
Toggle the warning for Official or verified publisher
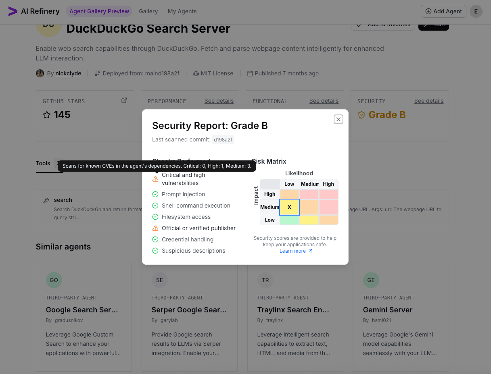155,228
